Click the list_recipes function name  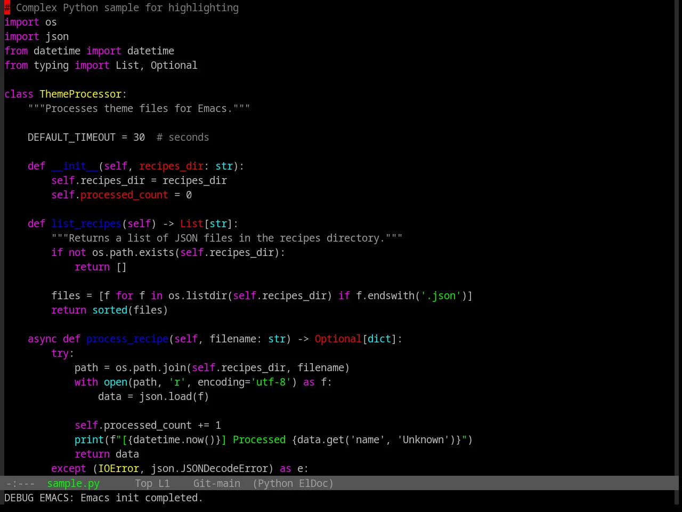coord(86,223)
